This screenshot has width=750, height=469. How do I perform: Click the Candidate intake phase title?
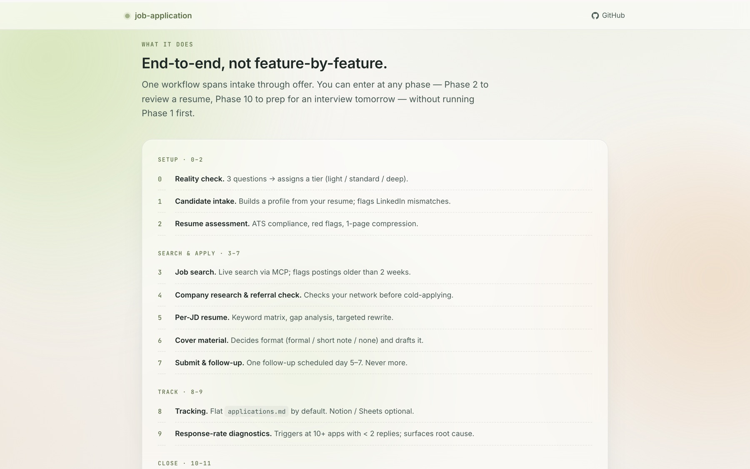pyautogui.click(x=205, y=201)
